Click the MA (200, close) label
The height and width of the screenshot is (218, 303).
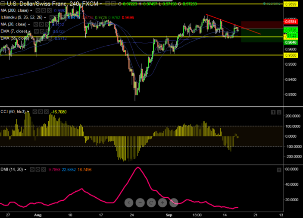pos(15,10)
